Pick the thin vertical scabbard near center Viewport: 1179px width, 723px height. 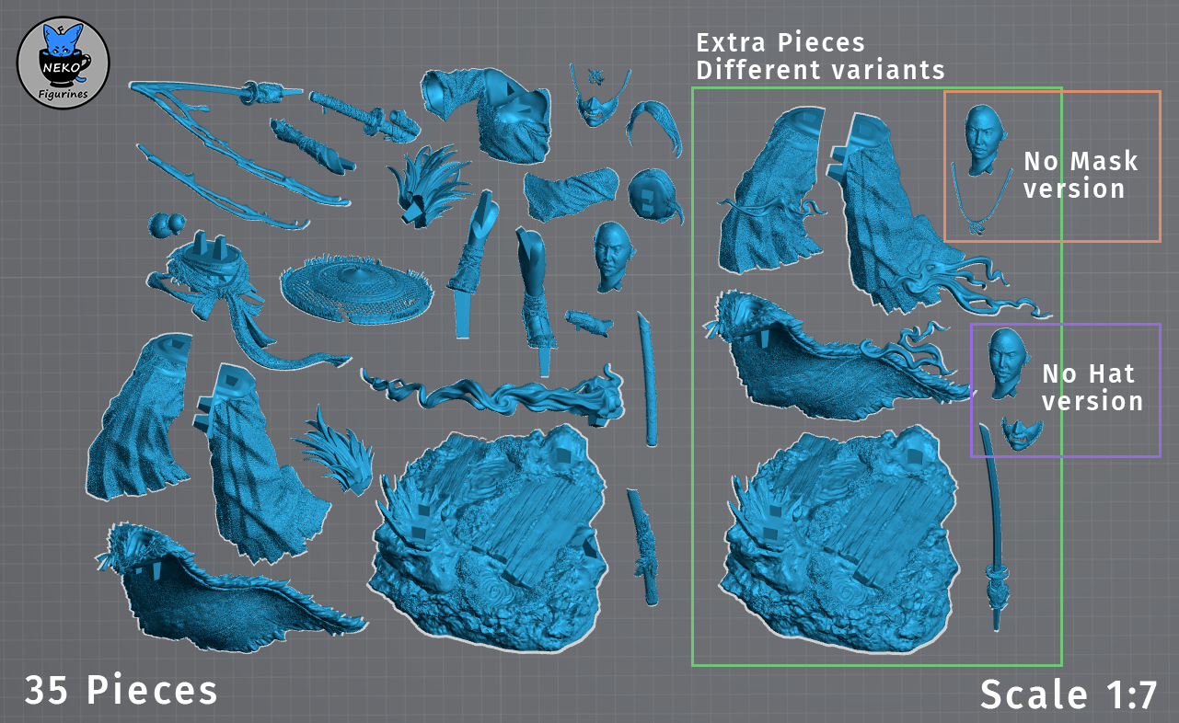coord(648,377)
